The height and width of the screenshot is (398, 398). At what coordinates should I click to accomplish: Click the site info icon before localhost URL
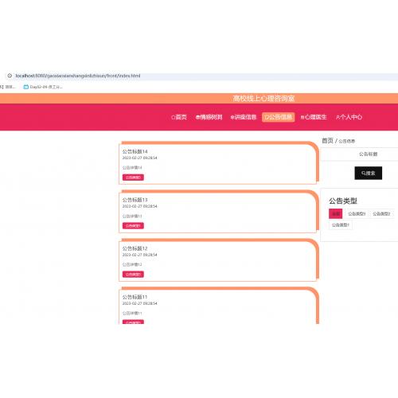tap(10, 76)
